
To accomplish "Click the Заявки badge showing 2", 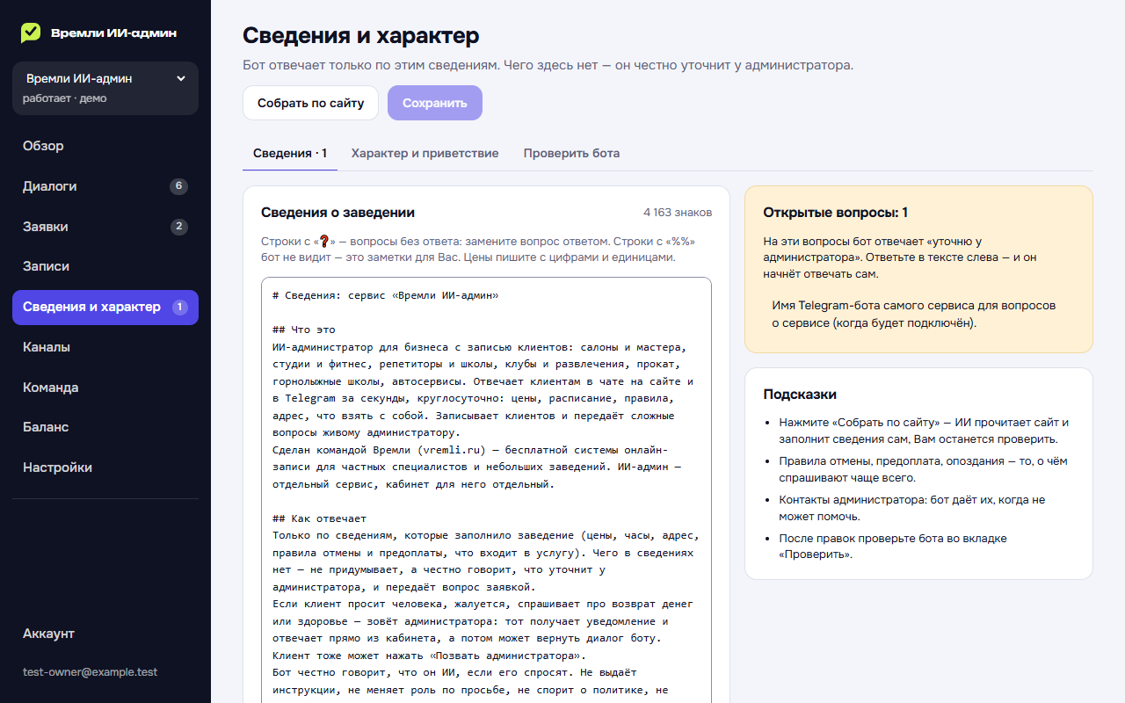I will [x=178, y=227].
